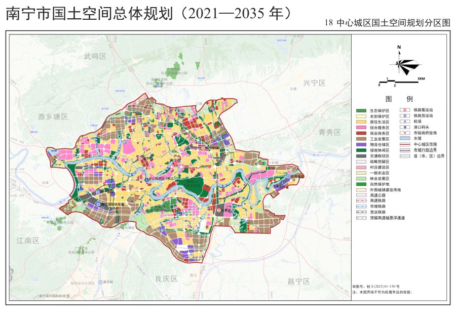
Task: Click the 预留高速磁悬浮通道 legend symbol
Action: pos(361,218)
